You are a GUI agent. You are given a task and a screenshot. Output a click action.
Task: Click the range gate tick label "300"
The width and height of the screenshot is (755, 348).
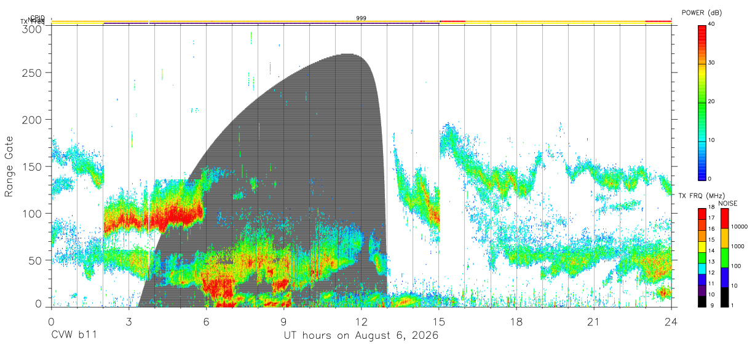point(33,30)
